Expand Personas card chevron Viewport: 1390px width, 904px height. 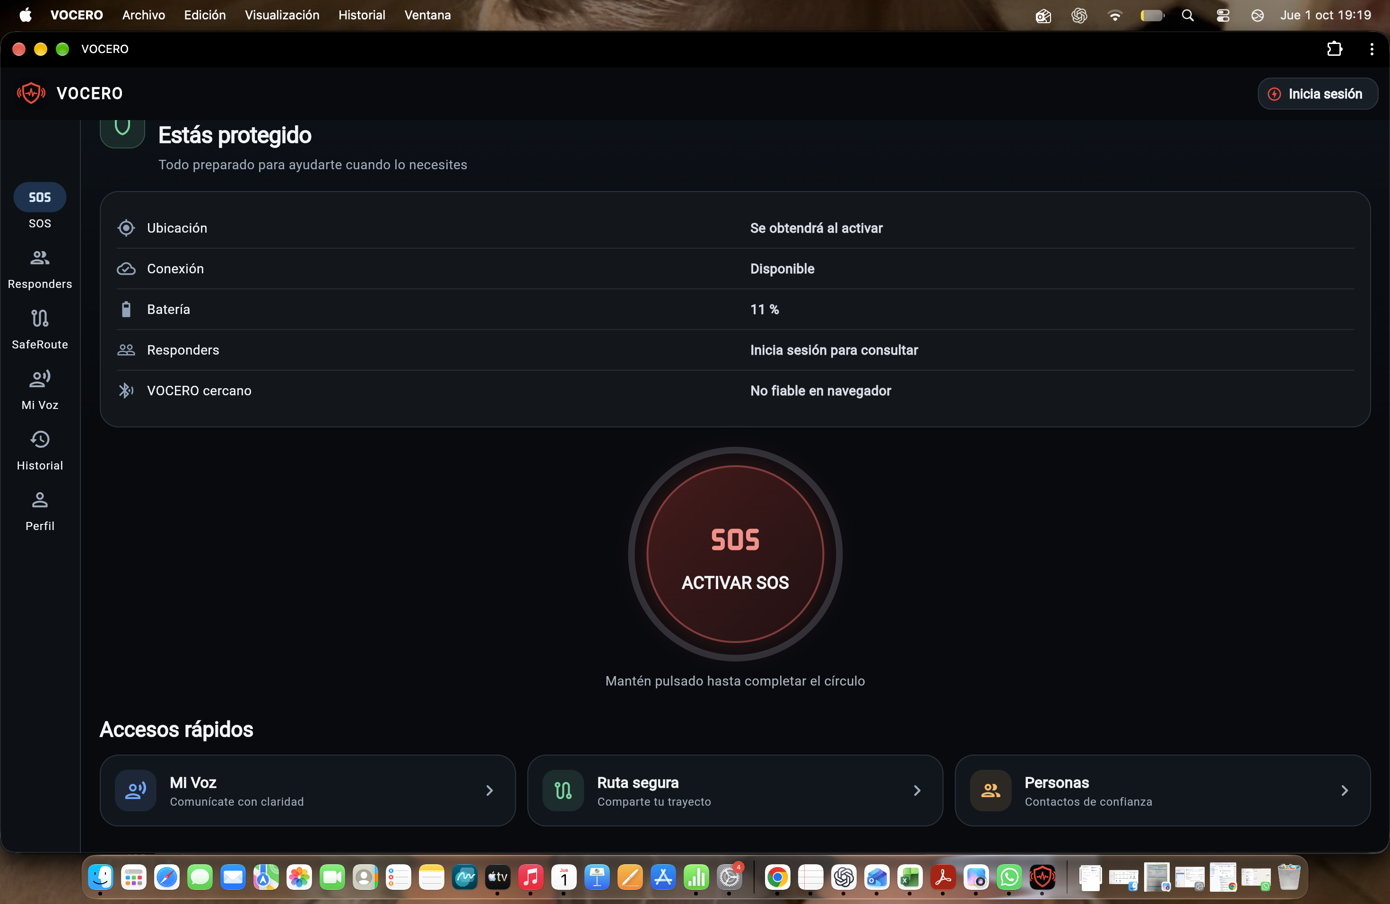pyautogui.click(x=1345, y=790)
